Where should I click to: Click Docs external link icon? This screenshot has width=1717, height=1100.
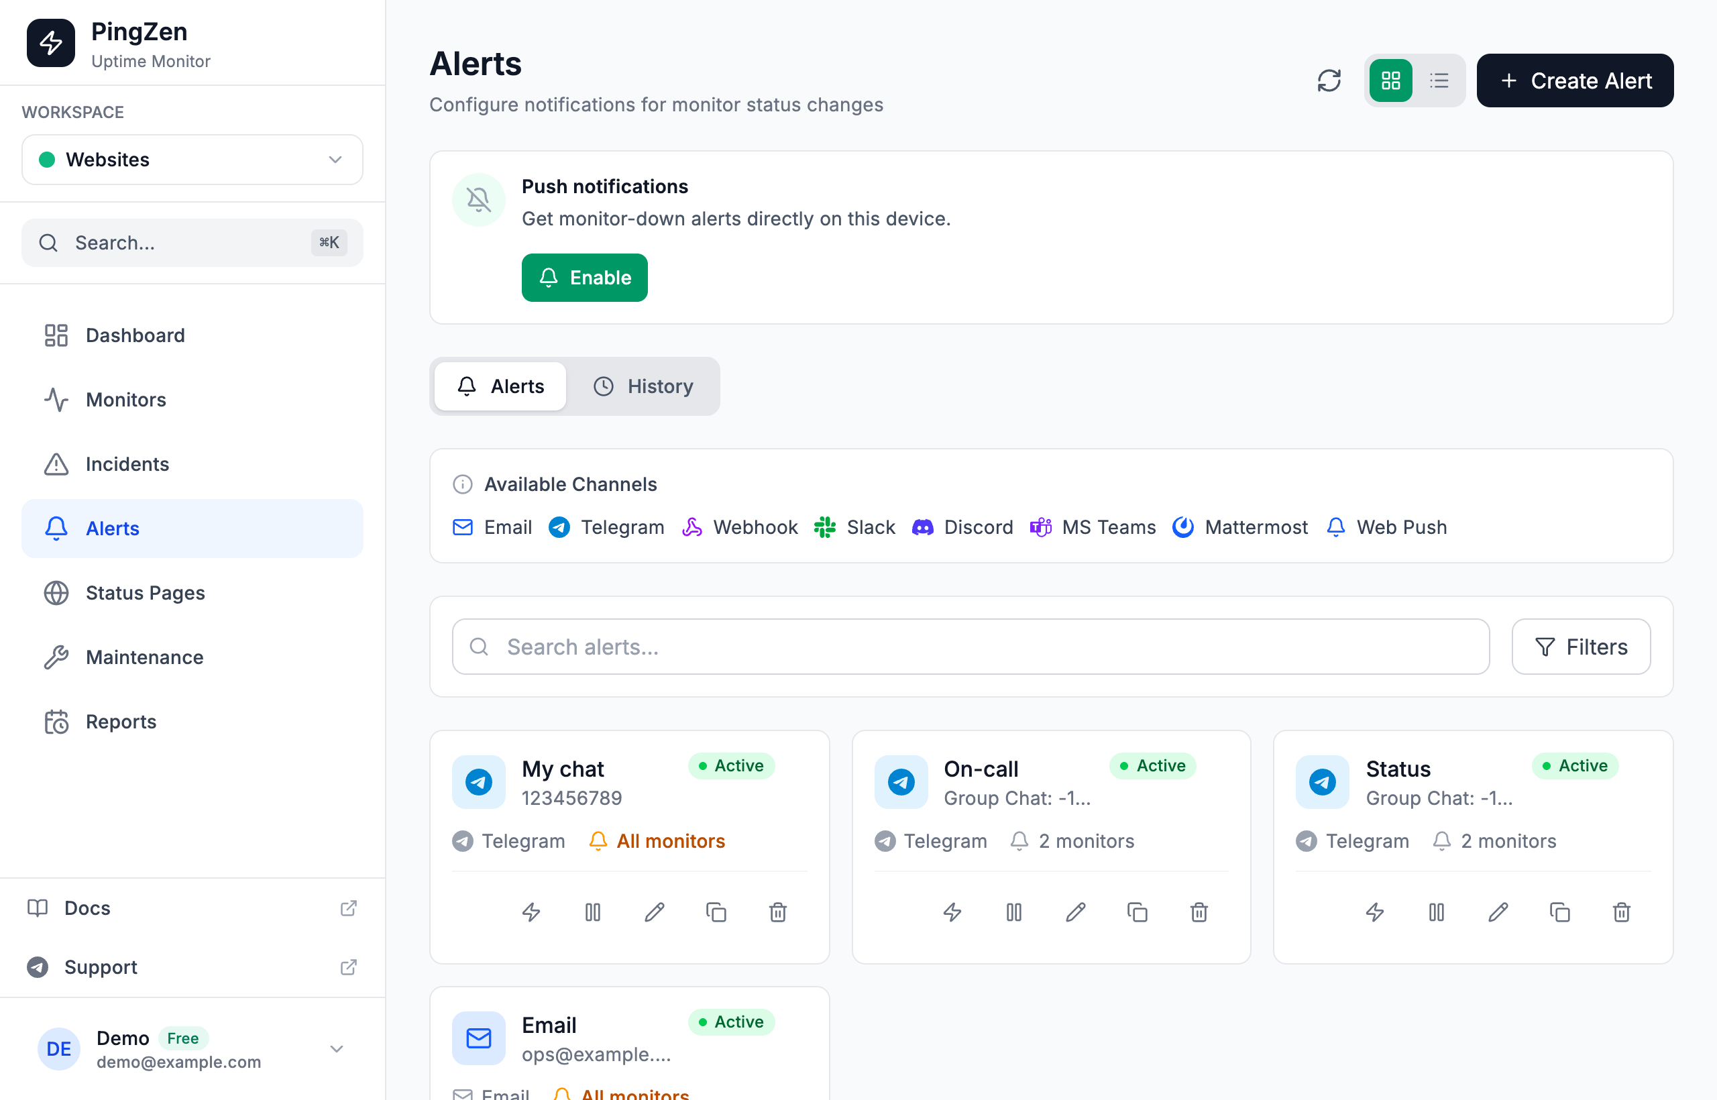point(349,908)
